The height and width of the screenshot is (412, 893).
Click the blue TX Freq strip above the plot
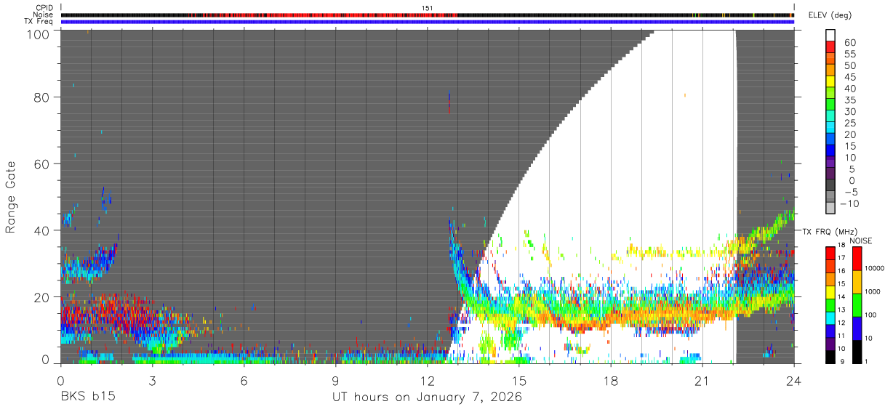(427, 22)
